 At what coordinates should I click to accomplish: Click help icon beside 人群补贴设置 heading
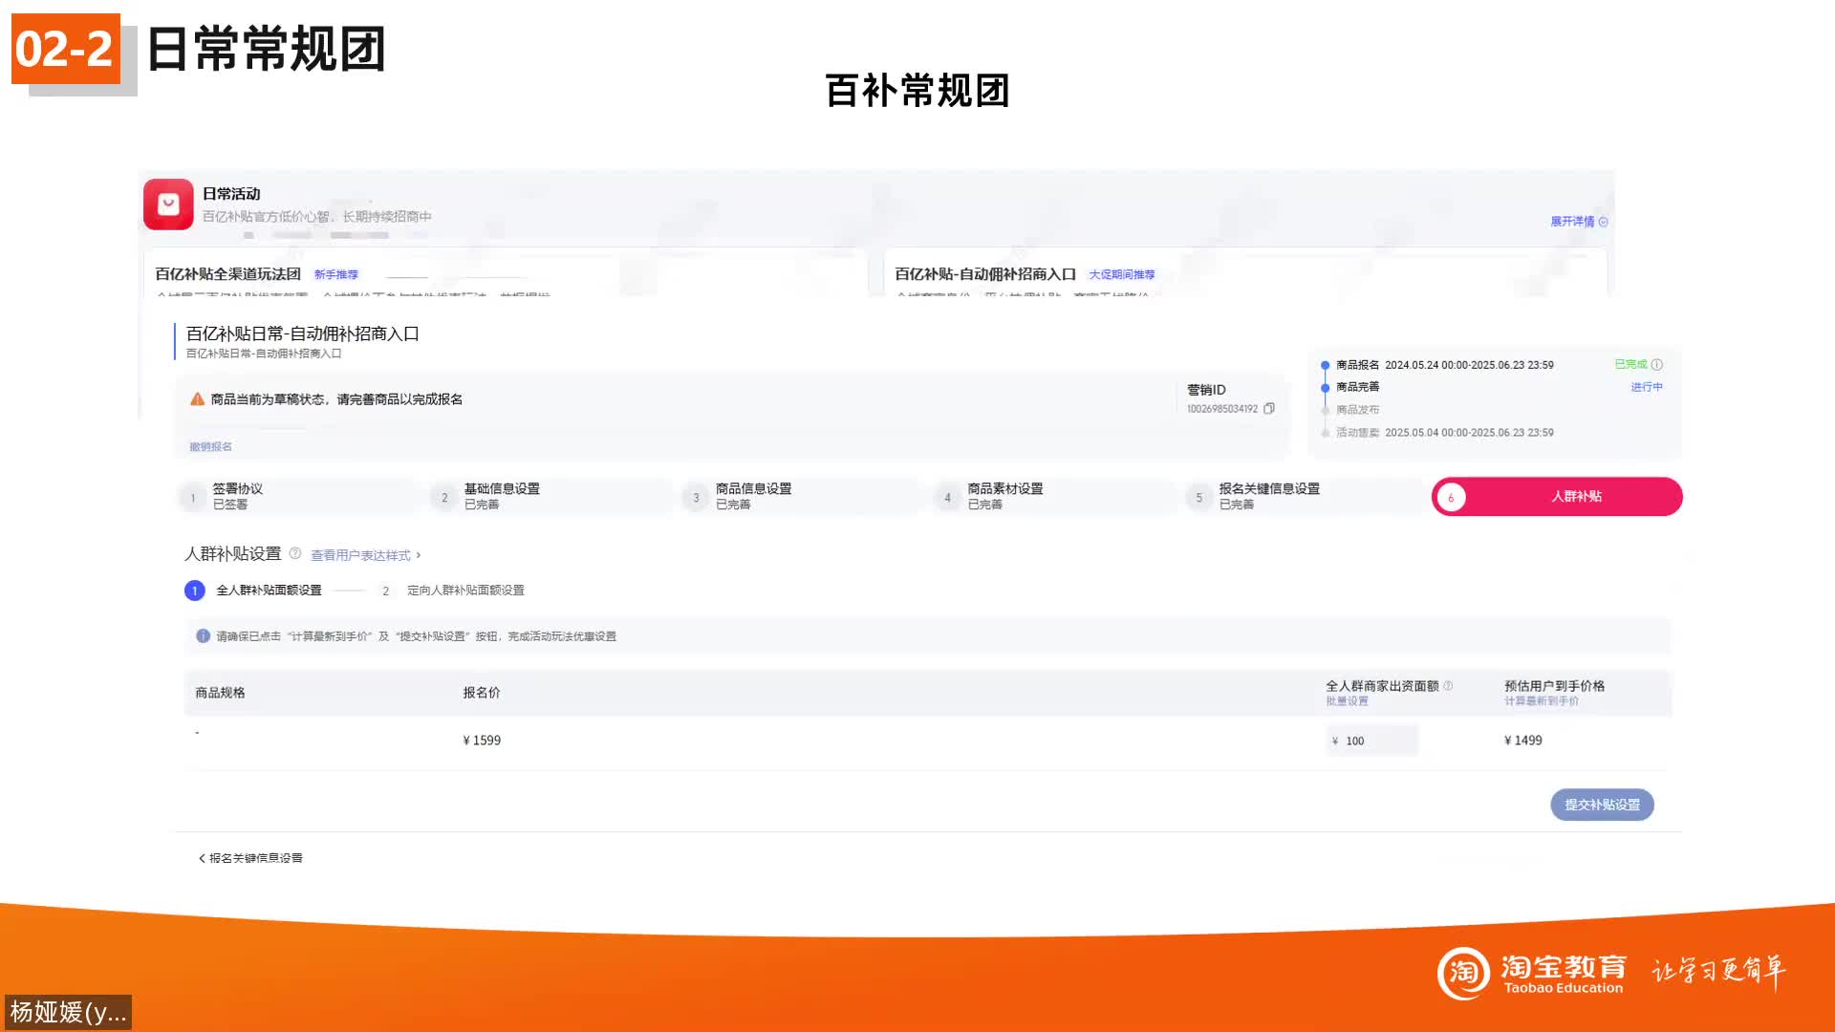click(295, 553)
